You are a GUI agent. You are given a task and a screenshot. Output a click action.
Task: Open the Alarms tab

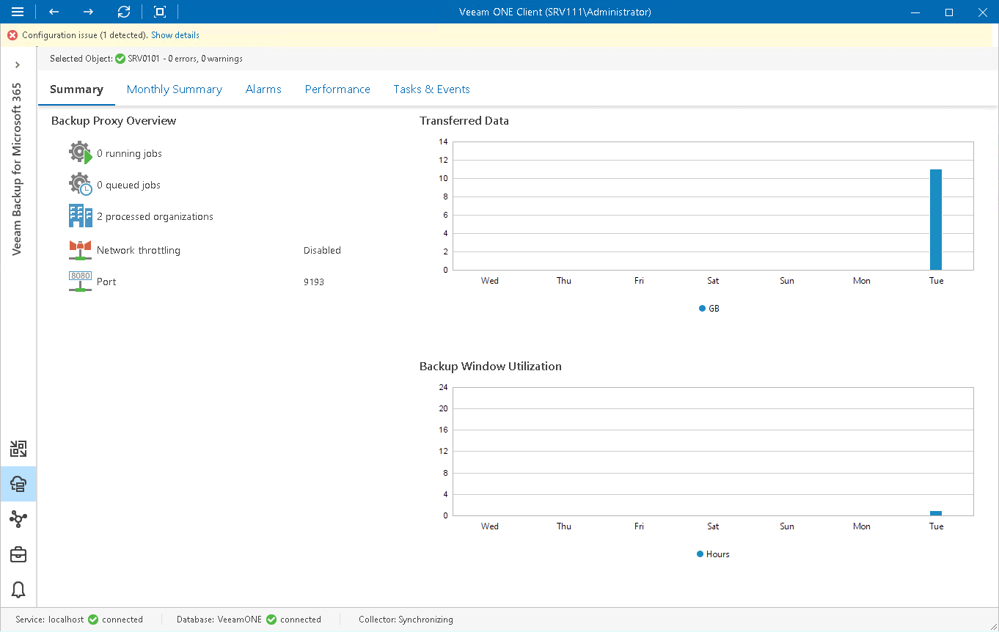pos(263,89)
